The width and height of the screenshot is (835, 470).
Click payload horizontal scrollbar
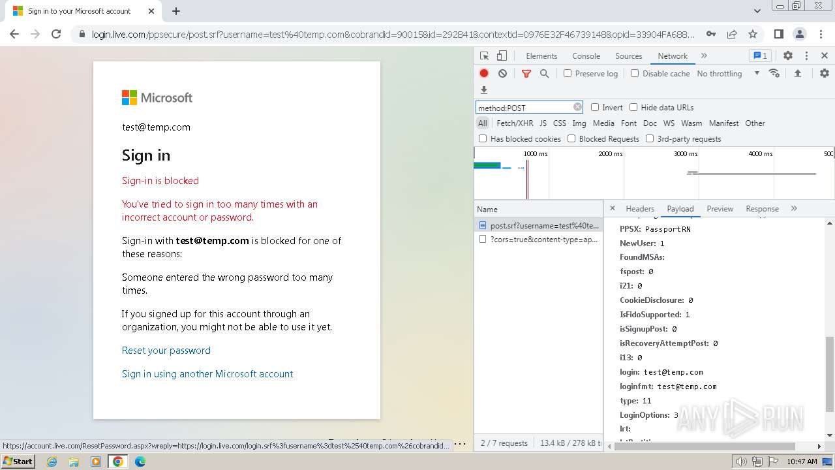click(706, 446)
